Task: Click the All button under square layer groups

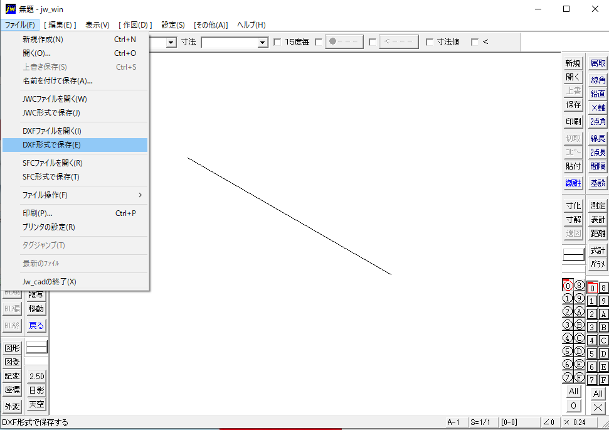Action: [598, 394]
